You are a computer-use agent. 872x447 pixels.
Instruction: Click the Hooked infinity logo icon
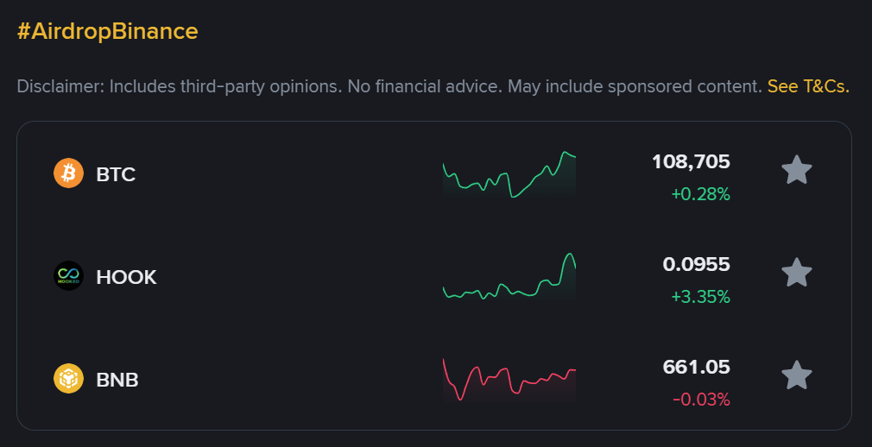(68, 276)
